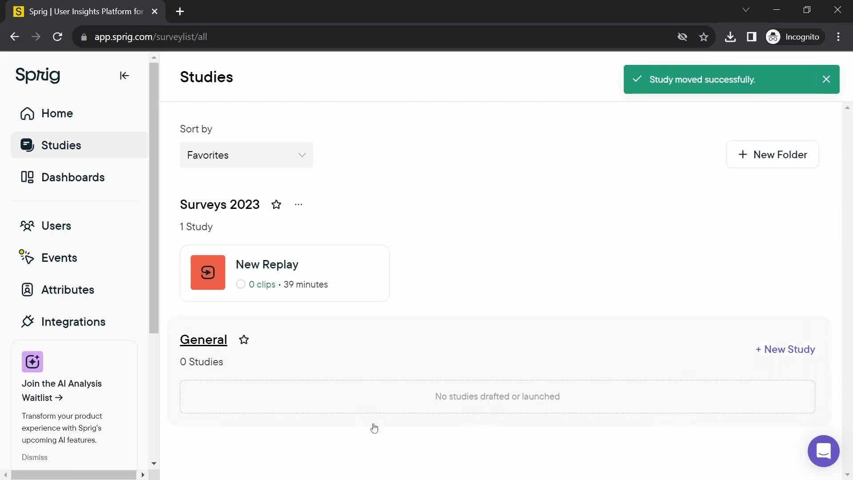Collapse the sidebar navigation panel

point(124,75)
